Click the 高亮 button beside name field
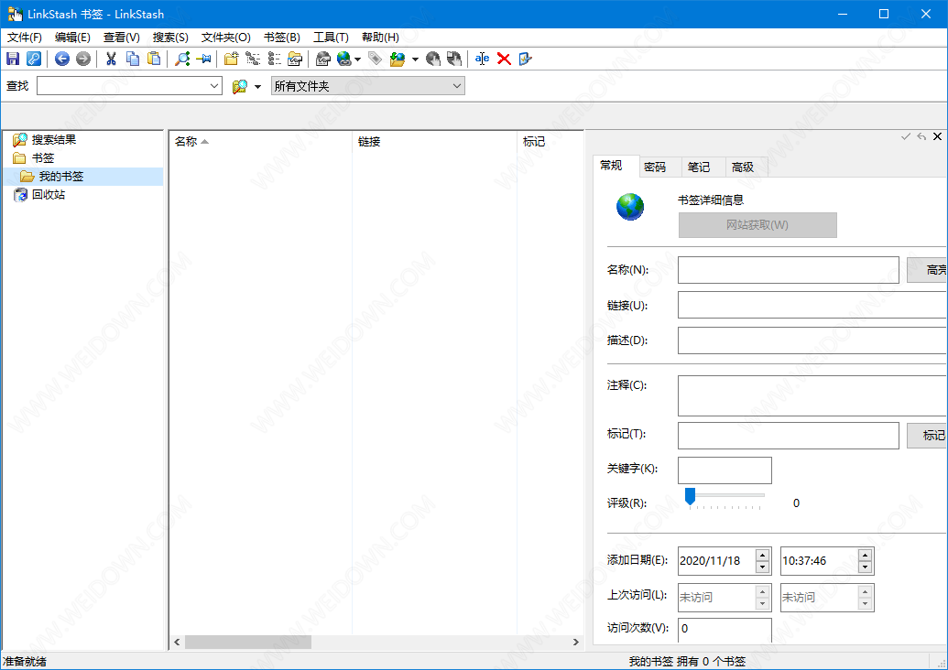This screenshot has height=670, width=948. pos(928,269)
